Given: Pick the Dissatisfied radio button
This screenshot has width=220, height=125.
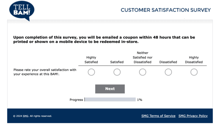Looking at the screenshot, I should 168,72.
